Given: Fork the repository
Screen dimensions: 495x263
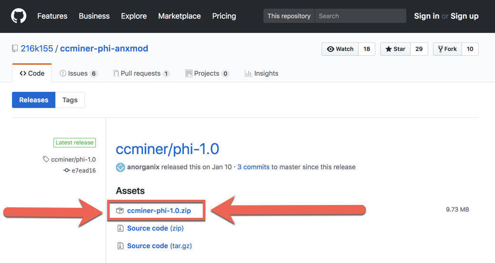Looking at the screenshot, I should coord(447,49).
